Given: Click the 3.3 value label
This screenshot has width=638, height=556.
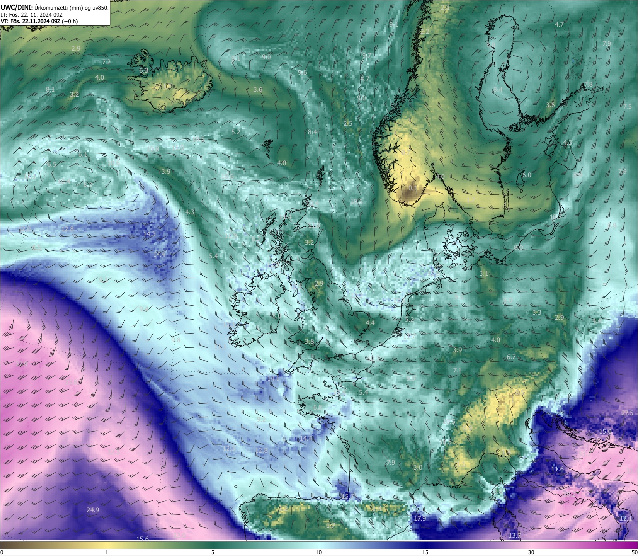Looking at the screenshot, I should 537,312.
